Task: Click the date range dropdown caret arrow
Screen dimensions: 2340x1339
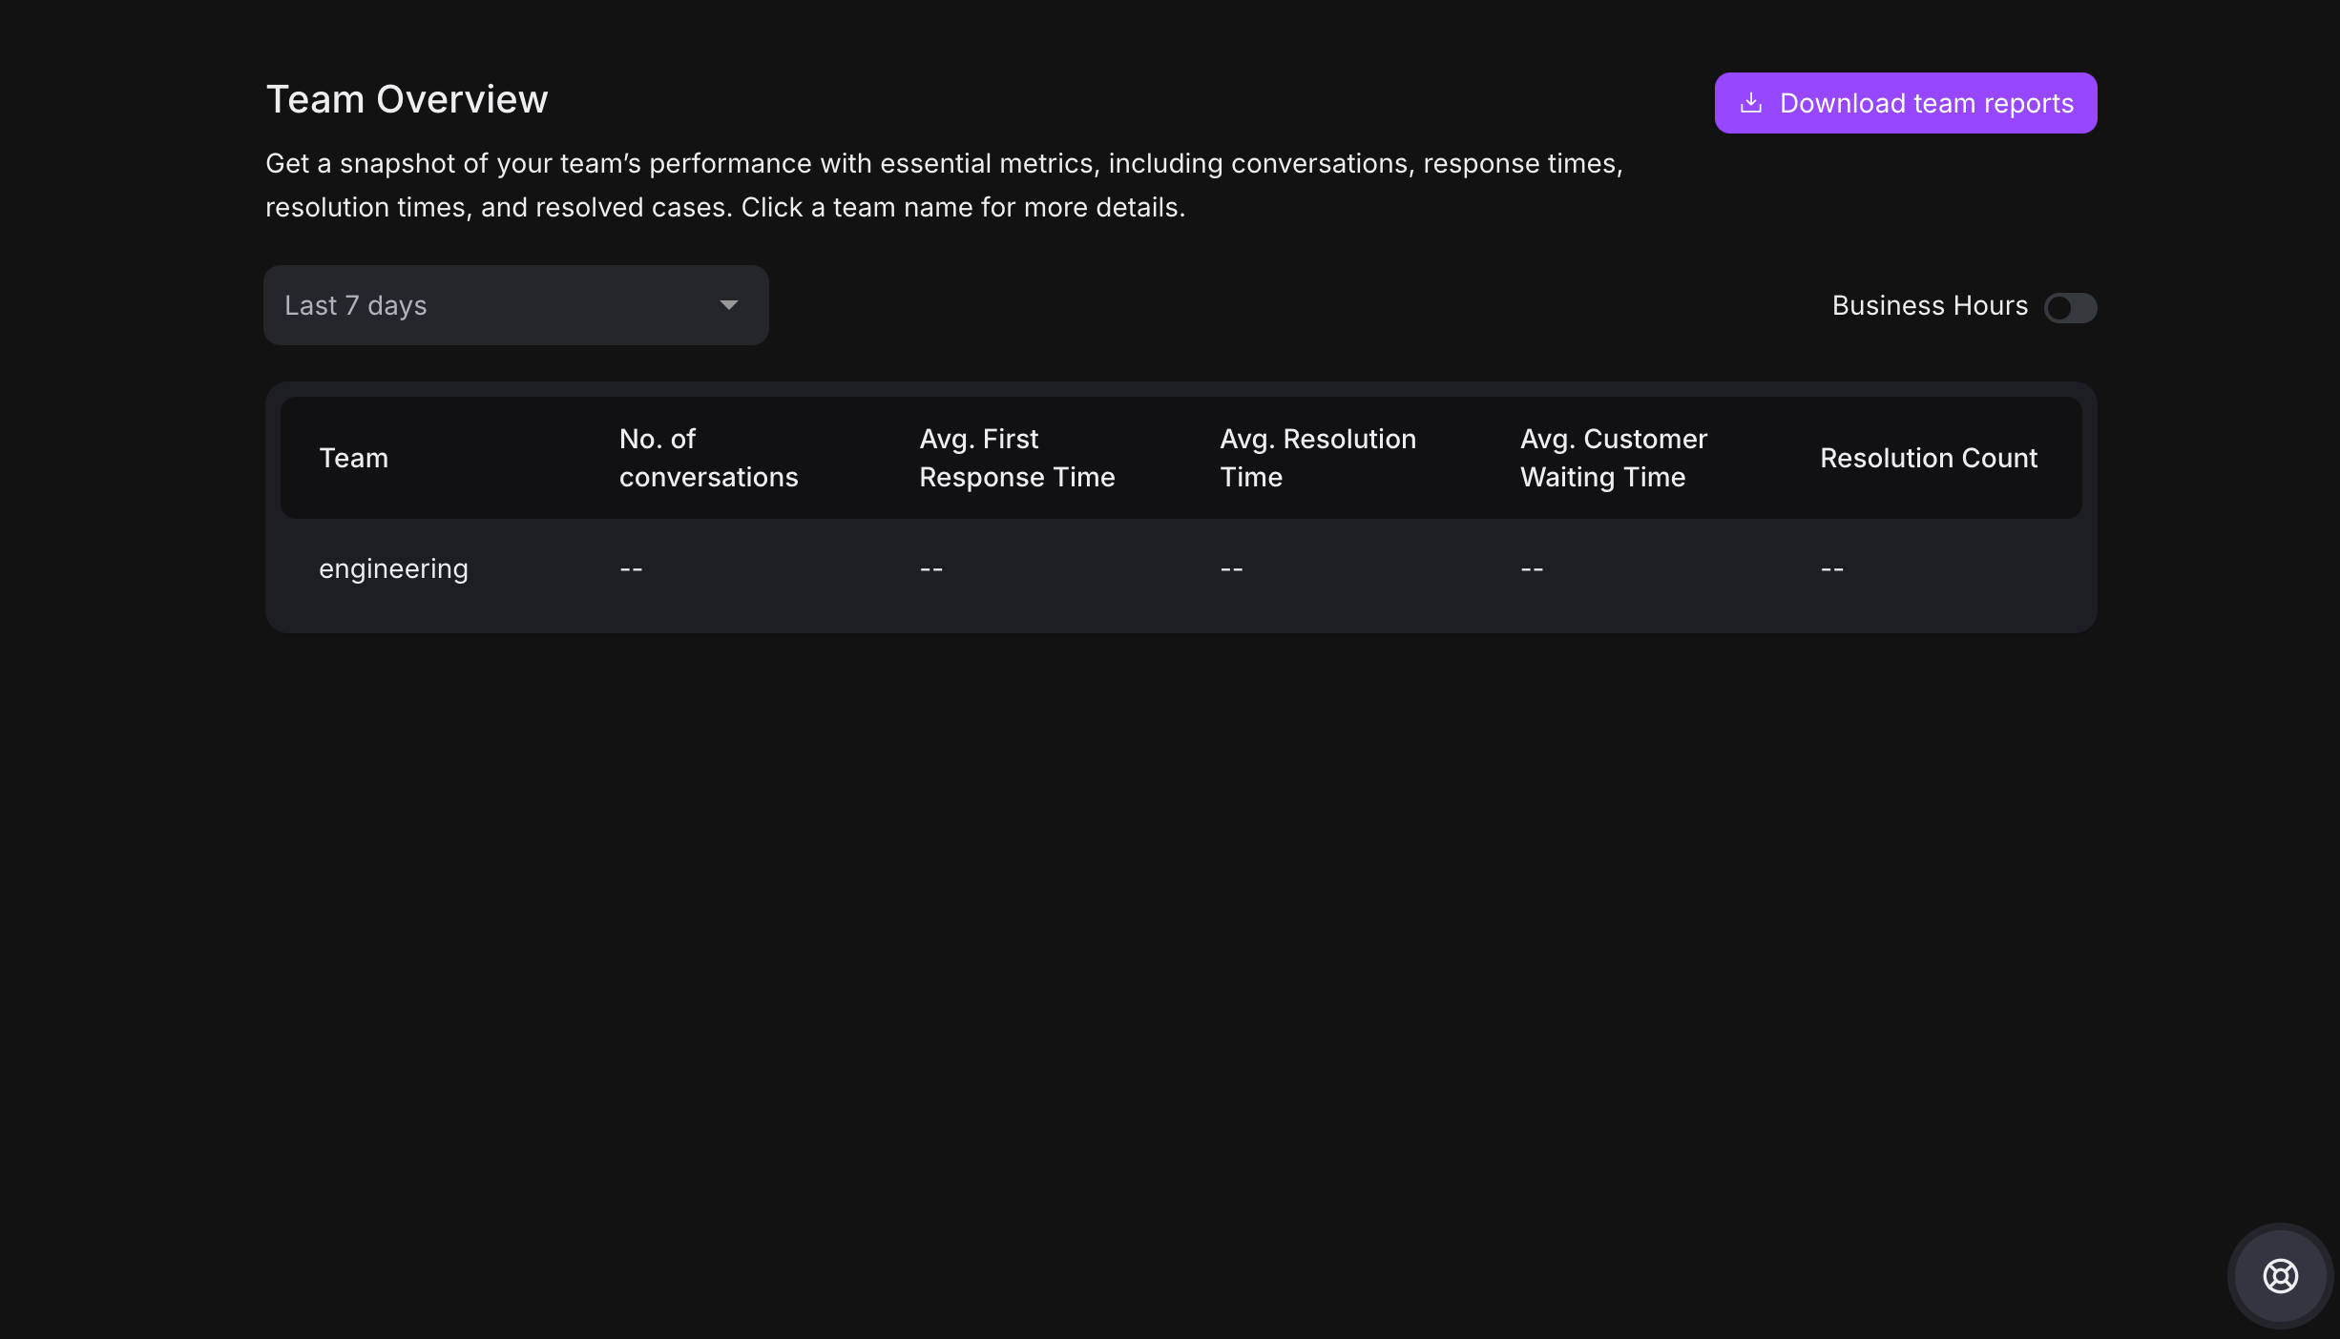Action: coord(729,305)
